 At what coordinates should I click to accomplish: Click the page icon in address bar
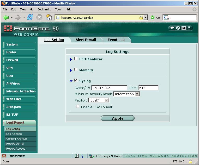pyautogui.click(x=58, y=17)
